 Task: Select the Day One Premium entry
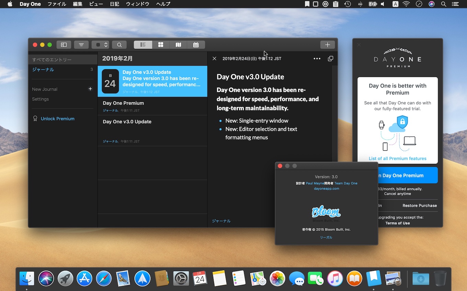point(152,106)
